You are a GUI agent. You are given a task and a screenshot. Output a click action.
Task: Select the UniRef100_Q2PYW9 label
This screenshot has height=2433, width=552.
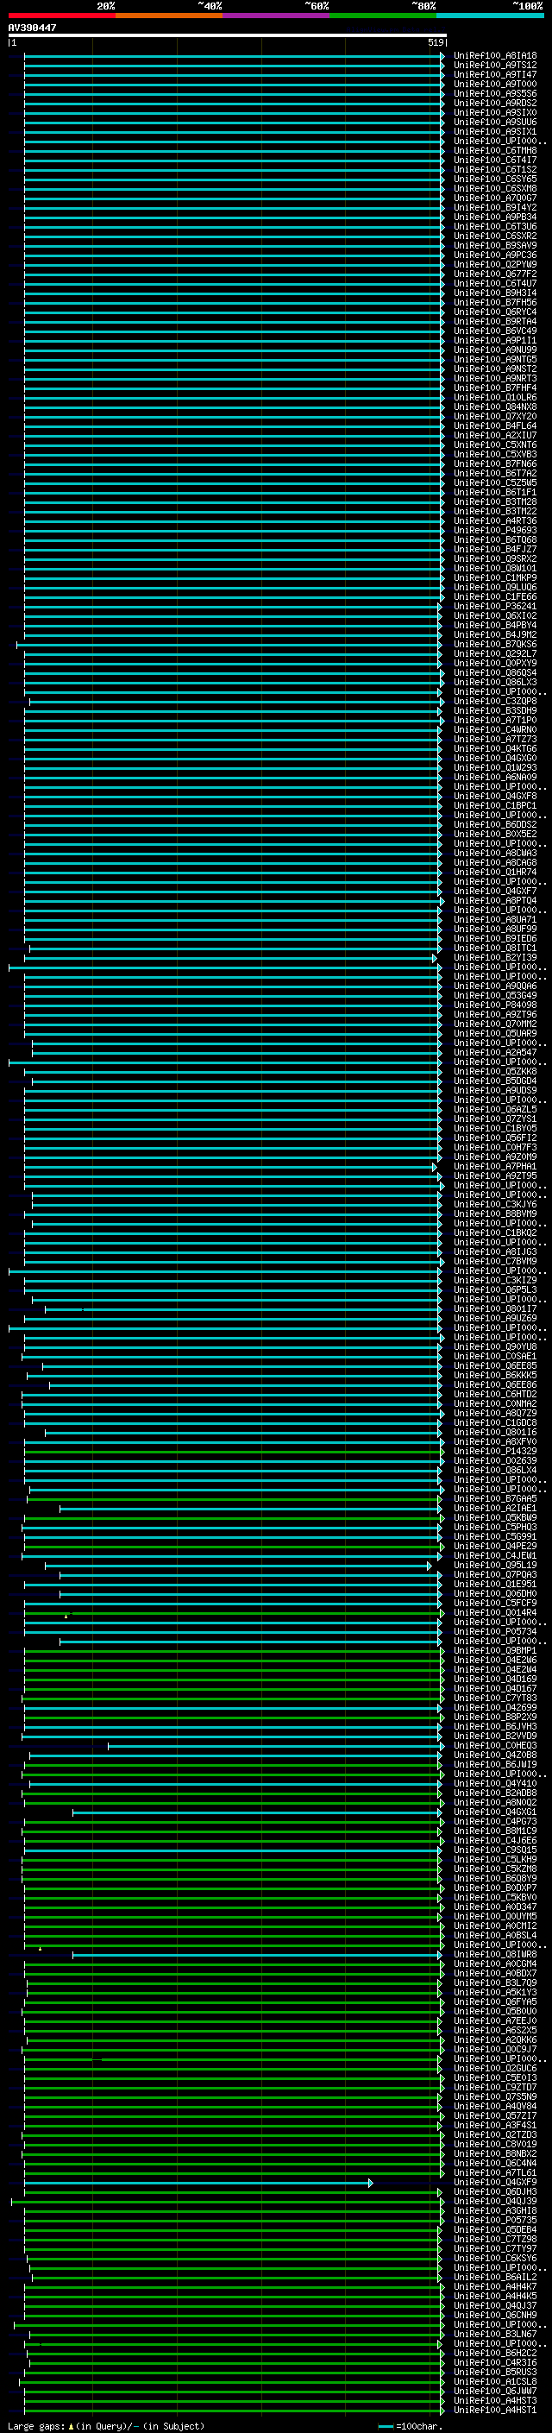click(495, 264)
